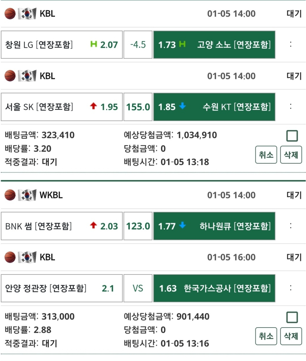Click blue down arrow next to 수원 KT odds
This screenshot has width=306, height=361.
[183, 106]
